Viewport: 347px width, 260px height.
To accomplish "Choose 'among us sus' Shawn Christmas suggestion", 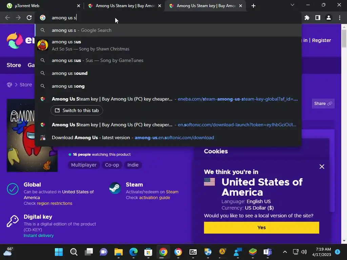I will [x=168, y=45].
